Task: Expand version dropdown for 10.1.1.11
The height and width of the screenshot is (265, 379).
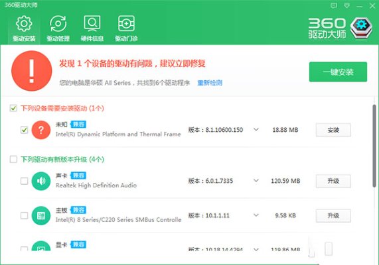Action: (256, 215)
